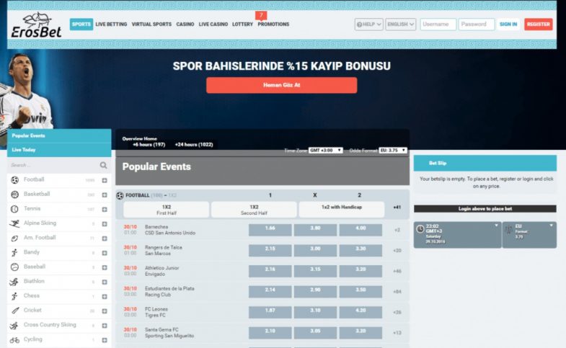The image size is (566, 348).
Task: Select the 1X2 First Half market tab
Action: click(167, 210)
